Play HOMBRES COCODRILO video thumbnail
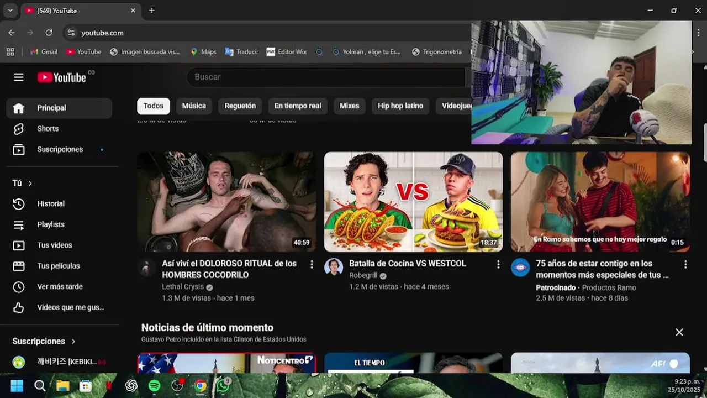Image resolution: width=707 pixels, height=398 pixels. coord(227,202)
